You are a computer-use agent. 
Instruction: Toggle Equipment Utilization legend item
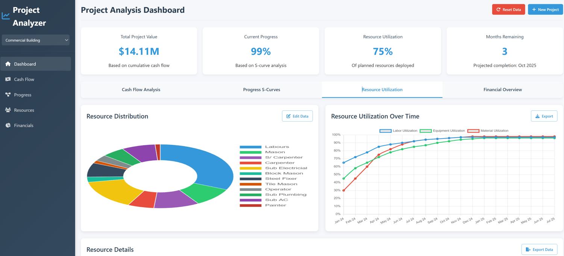click(442, 131)
